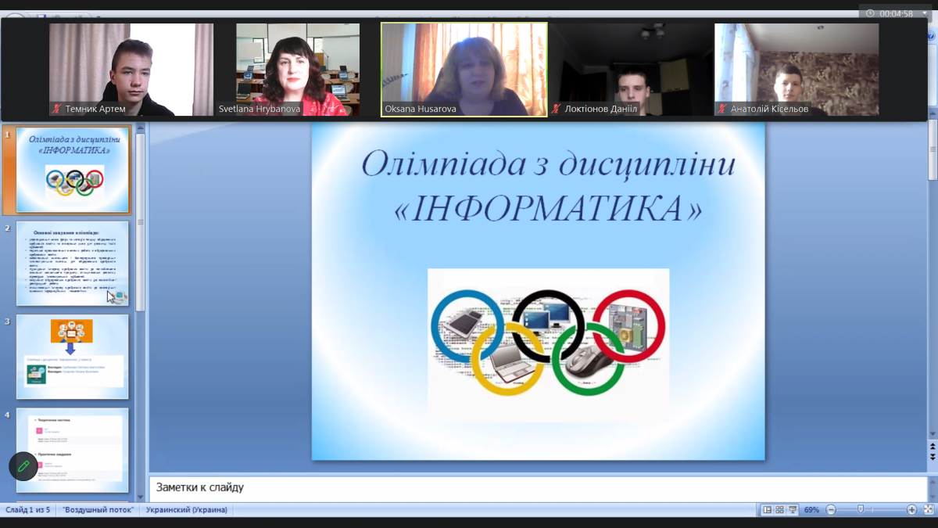The height and width of the screenshot is (528, 938).
Task: Click the green pen annotation button
Action: (23, 466)
